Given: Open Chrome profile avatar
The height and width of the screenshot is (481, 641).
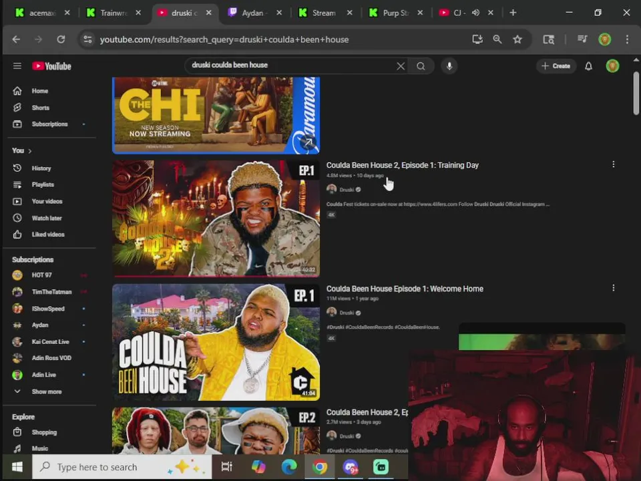Looking at the screenshot, I should (605, 39).
